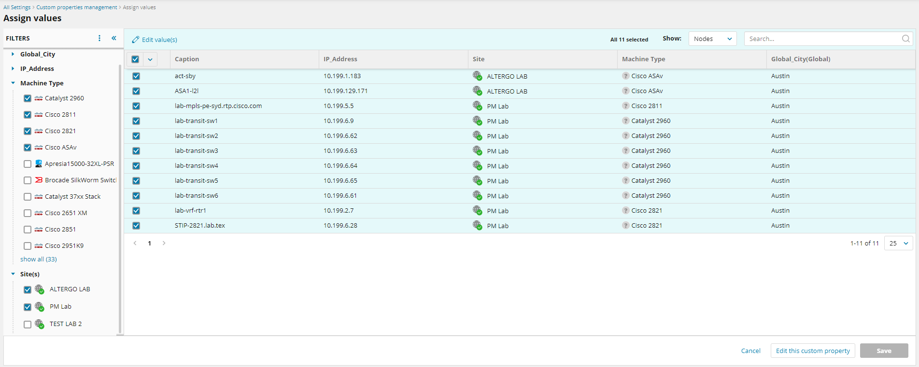This screenshot has height=367, width=919.
Task: Sort by the Machine Type column header
Action: [643, 59]
